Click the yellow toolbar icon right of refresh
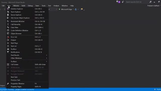The width and height of the screenshot is (161, 91). pos(82,9)
